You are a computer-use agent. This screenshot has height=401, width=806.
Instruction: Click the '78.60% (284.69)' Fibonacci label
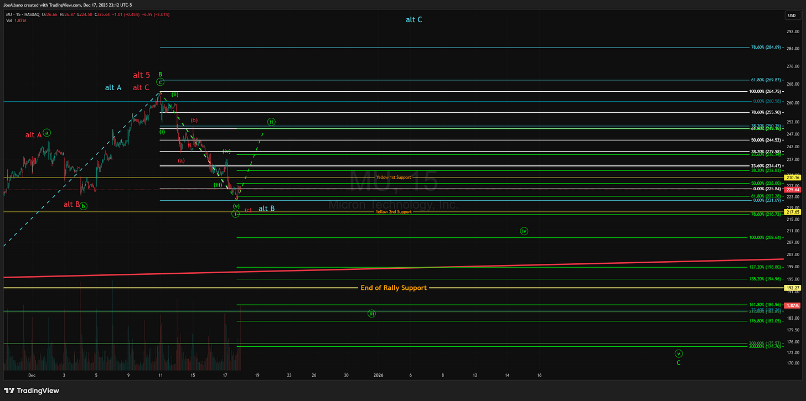click(x=767, y=47)
